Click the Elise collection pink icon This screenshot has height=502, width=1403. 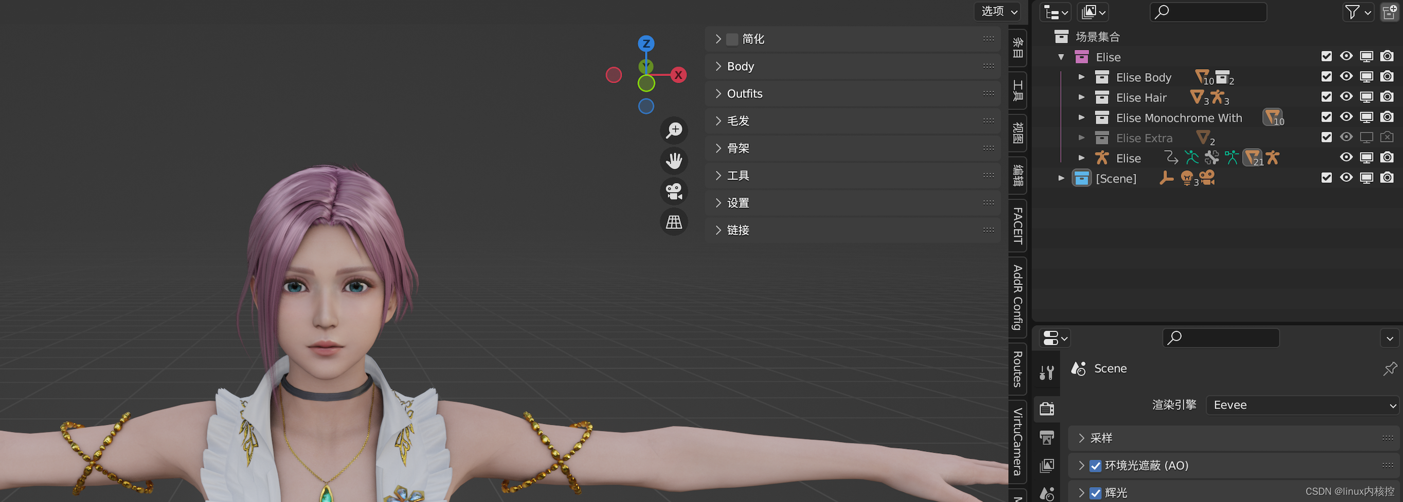(1082, 57)
